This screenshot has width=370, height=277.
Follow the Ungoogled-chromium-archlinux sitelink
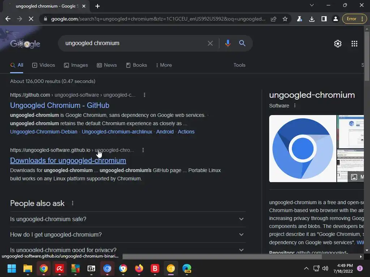click(x=117, y=132)
